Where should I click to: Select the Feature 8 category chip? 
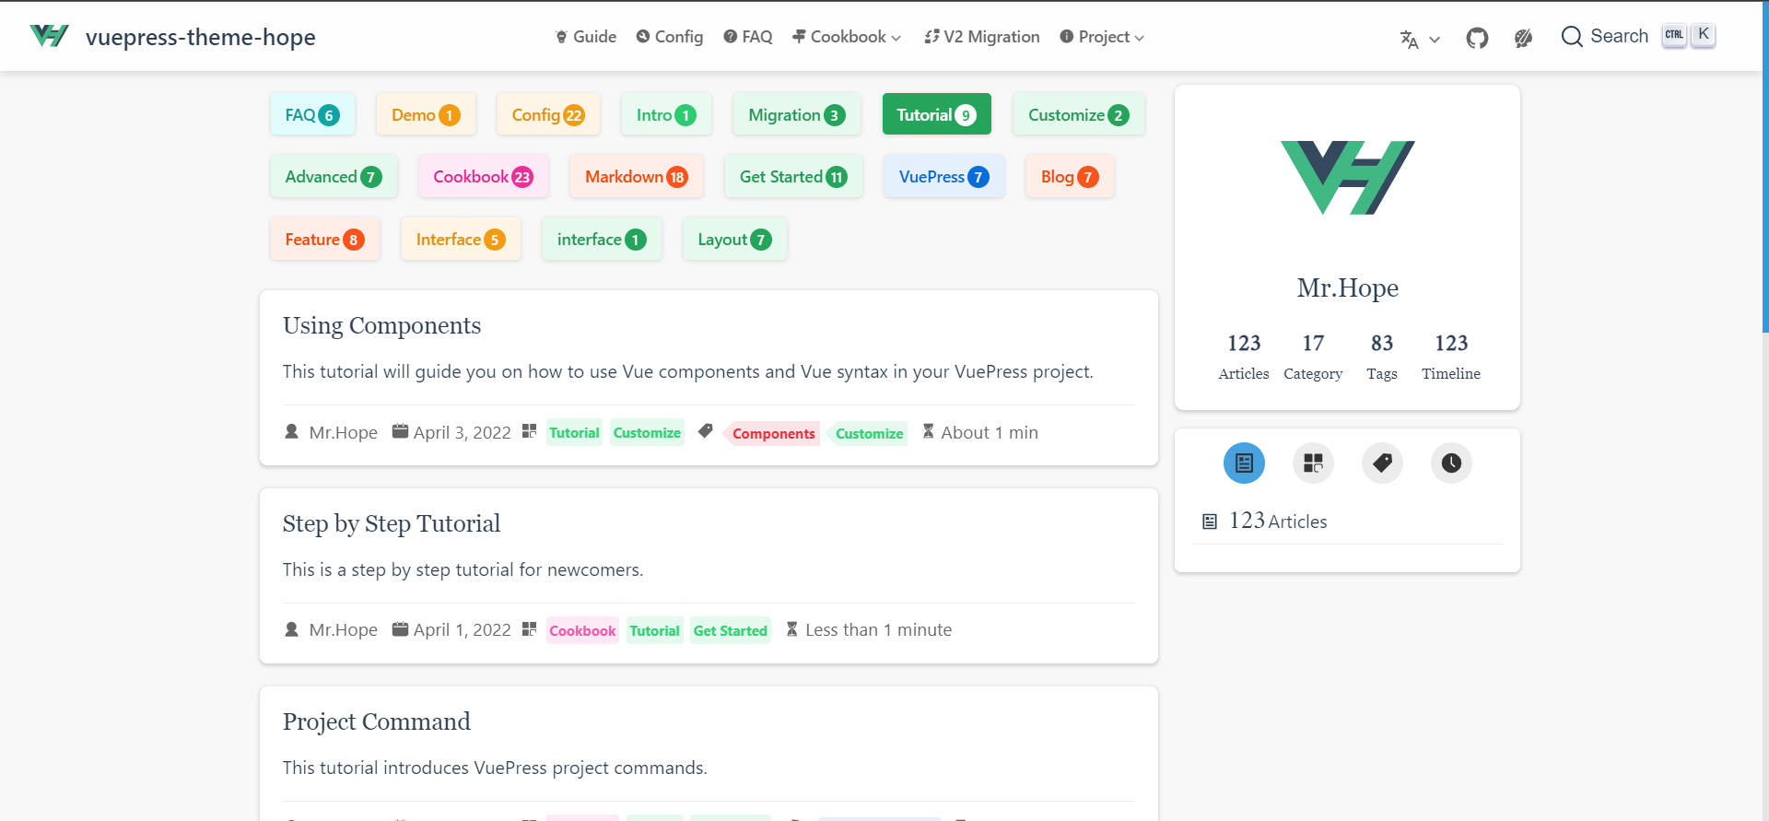[x=325, y=239]
